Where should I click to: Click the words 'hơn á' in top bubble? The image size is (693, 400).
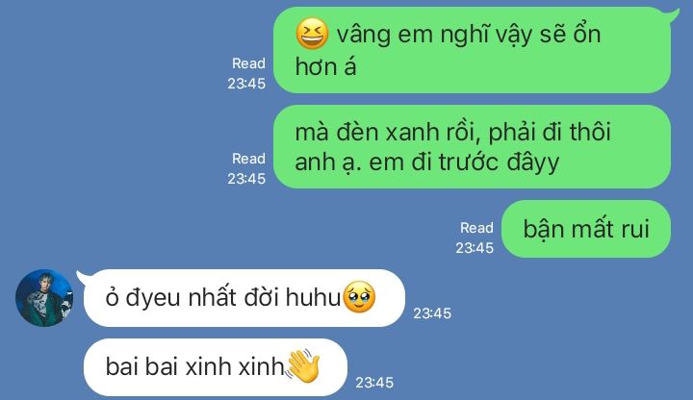[x=325, y=67]
